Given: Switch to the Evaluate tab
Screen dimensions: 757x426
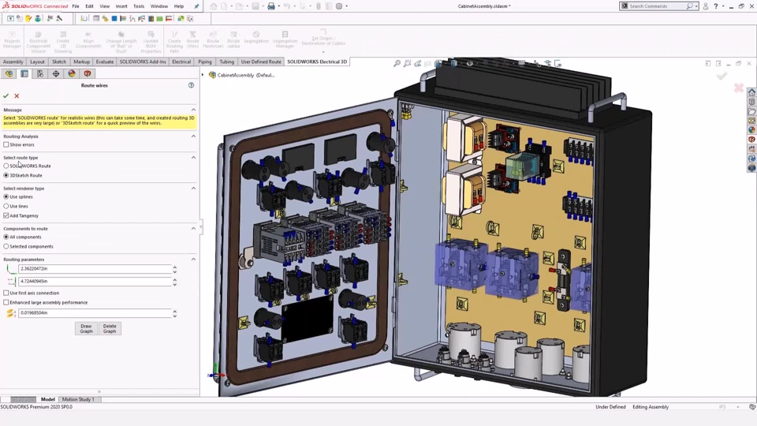Looking at the screenshot, I should [x=105, y=62].
